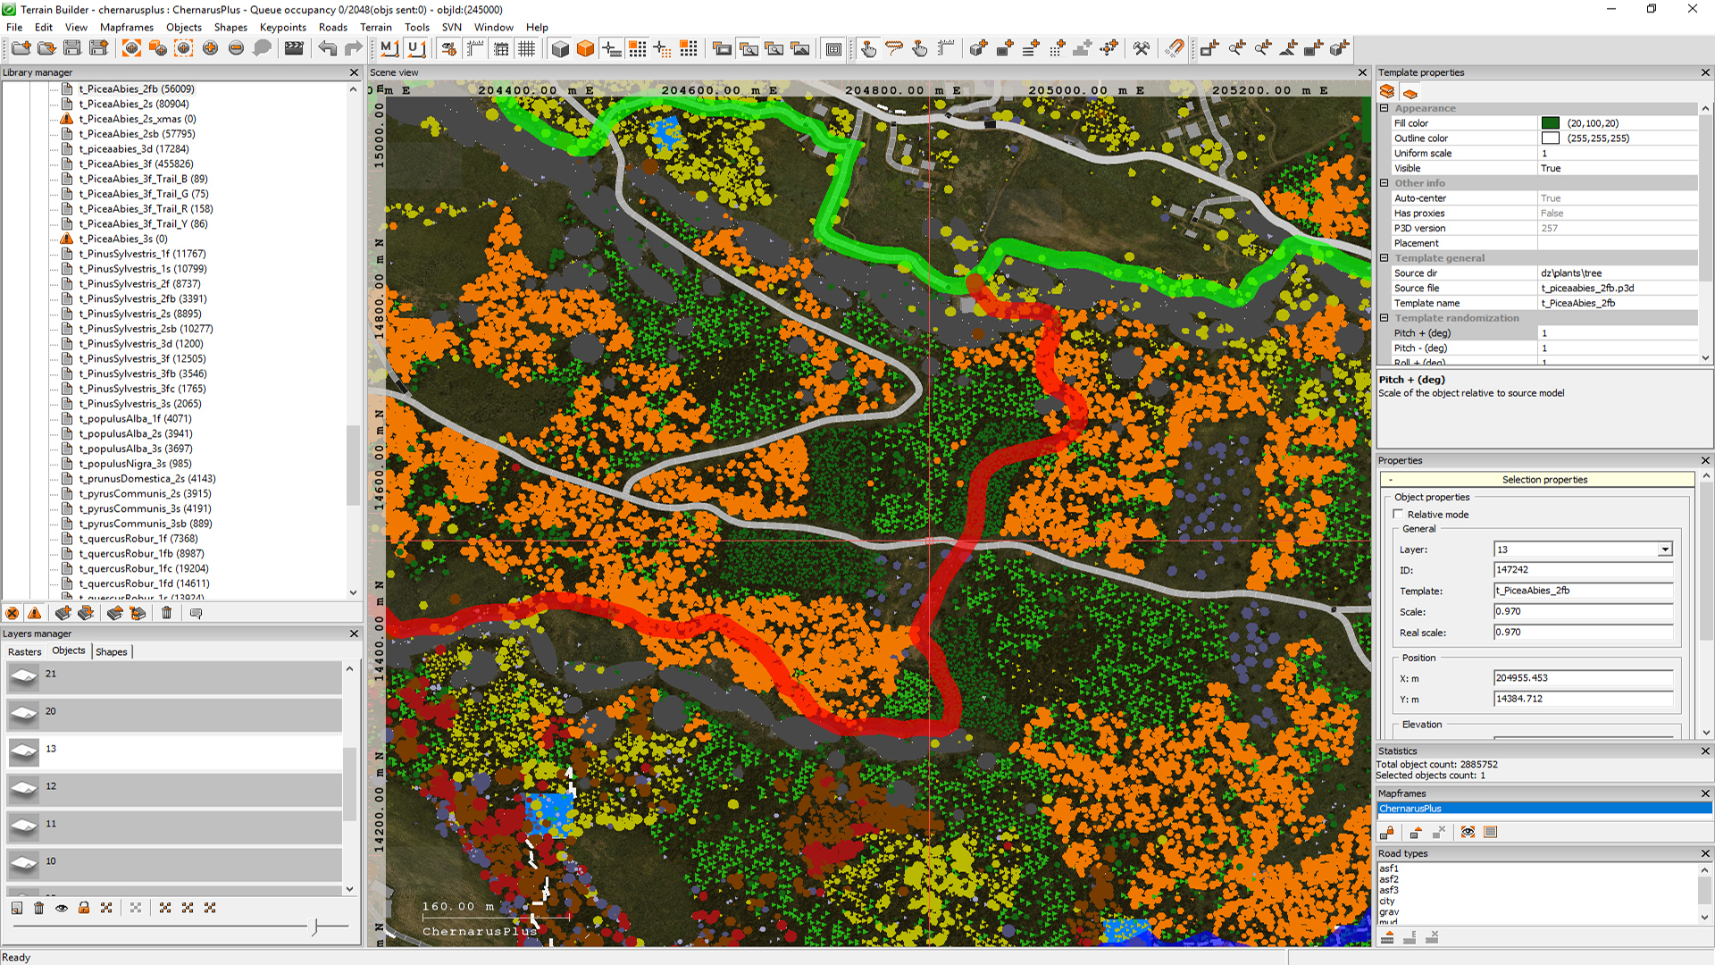The image size is (1715, 965).
Task: Delete selected template using the trash icon
Action: [x=166, y=613]
